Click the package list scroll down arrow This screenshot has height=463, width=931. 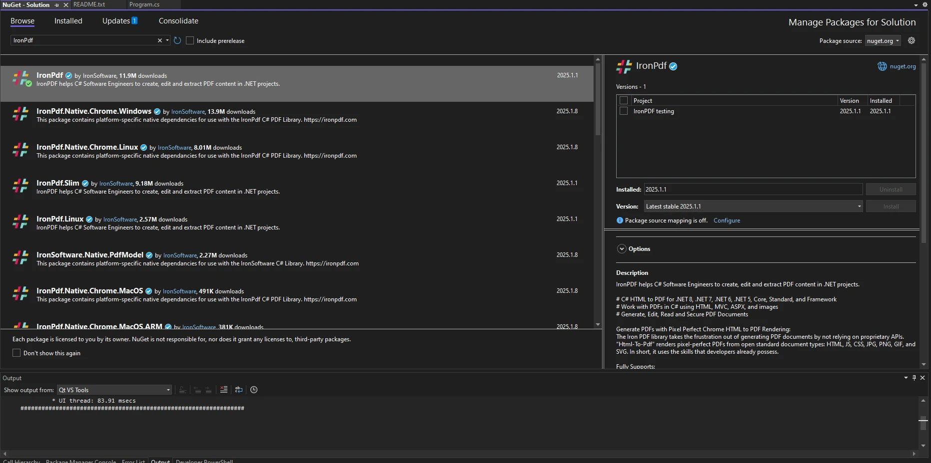(x=598, y=324)
